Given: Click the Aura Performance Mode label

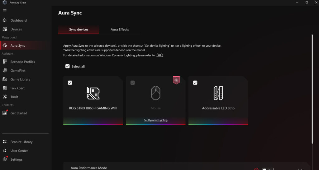Looking at the screenshot, I should pyautogui.click(x=89, y=168).
